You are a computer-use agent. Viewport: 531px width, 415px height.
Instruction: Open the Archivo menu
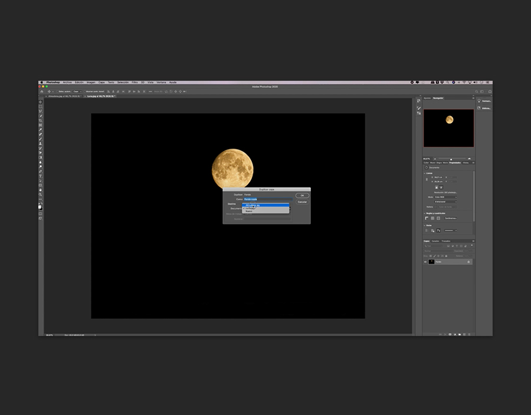tap(67, 83)
